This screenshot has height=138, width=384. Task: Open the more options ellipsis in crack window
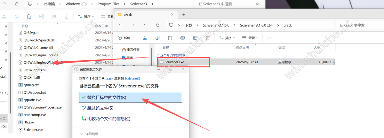[269, 38]
